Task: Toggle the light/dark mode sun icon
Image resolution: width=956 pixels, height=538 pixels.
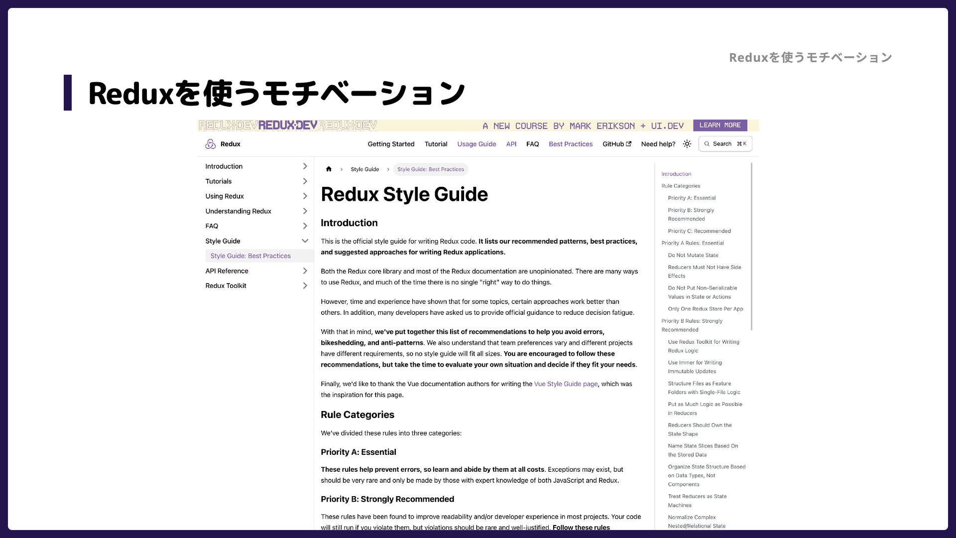Action: (x=687, y=144)
